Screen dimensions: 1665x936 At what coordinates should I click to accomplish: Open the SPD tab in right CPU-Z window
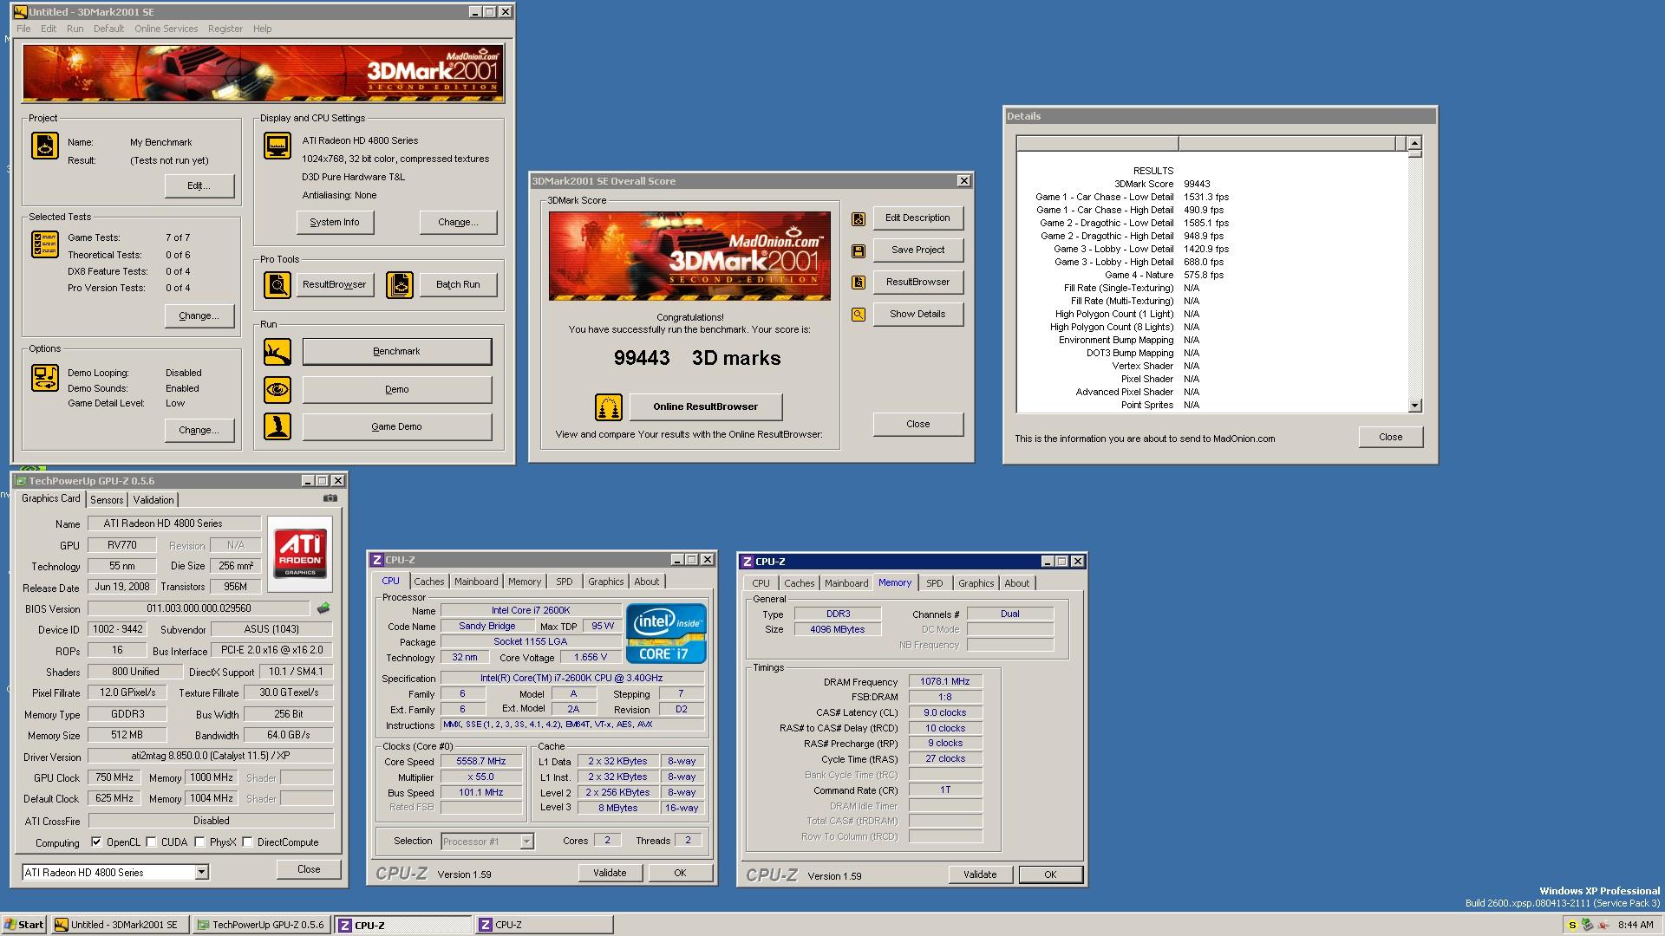point(935,583)
